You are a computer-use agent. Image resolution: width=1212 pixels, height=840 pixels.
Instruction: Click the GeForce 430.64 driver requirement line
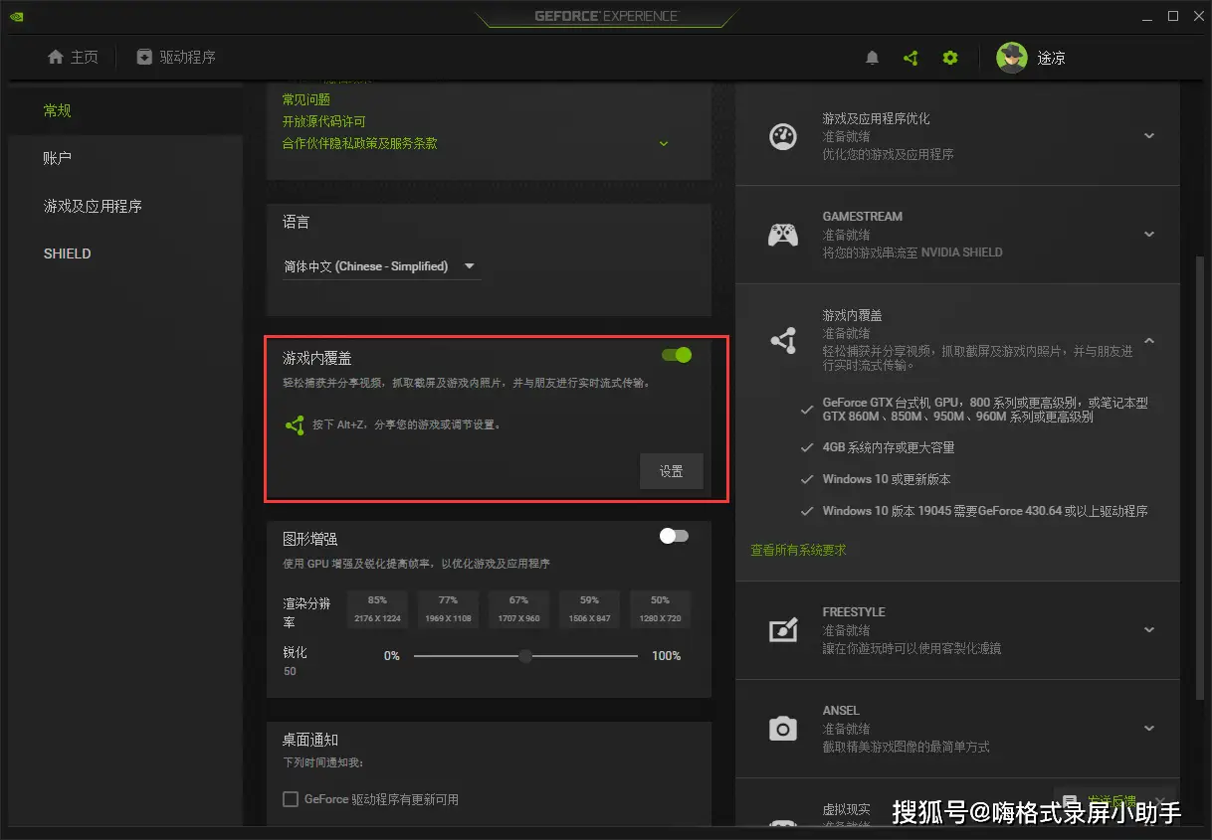point(985,511)
